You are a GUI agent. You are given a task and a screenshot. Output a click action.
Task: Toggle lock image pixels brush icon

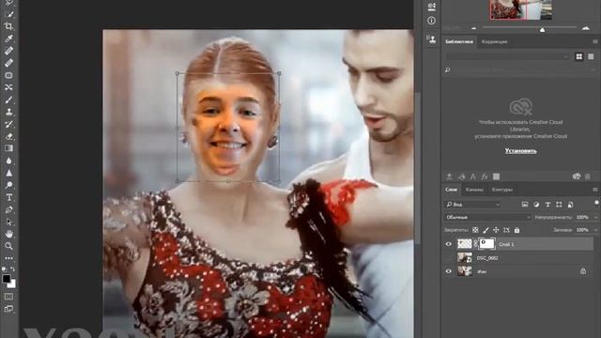(485, 230)
